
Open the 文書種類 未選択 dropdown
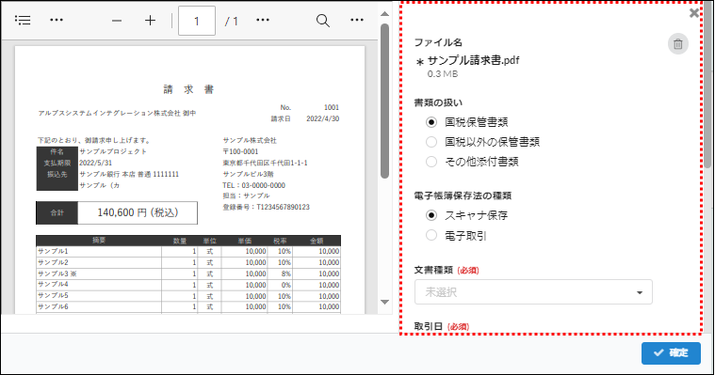[533, 292]
